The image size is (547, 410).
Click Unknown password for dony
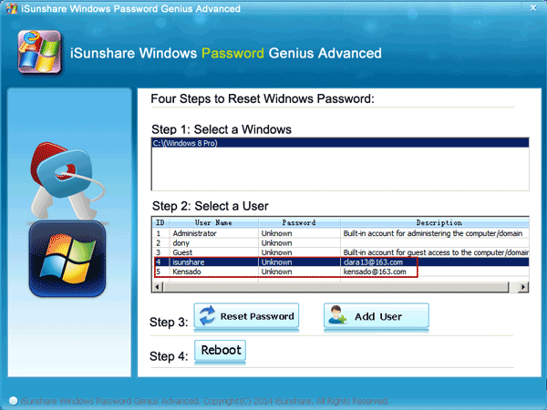(x=276, y=243)
